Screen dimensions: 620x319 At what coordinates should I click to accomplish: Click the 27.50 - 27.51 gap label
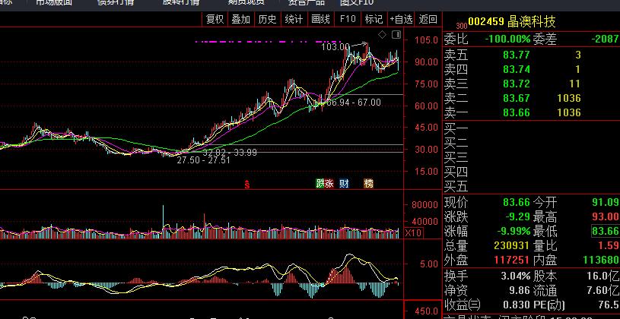click(x=203, y=160)
